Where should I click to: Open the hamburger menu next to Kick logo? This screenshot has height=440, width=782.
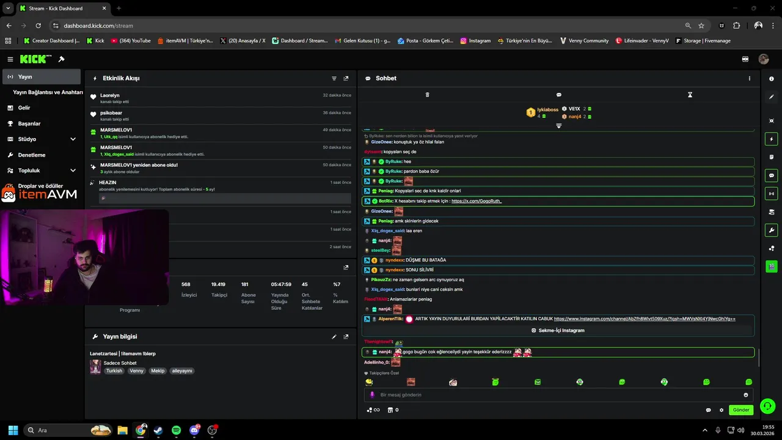pos(10,59)
